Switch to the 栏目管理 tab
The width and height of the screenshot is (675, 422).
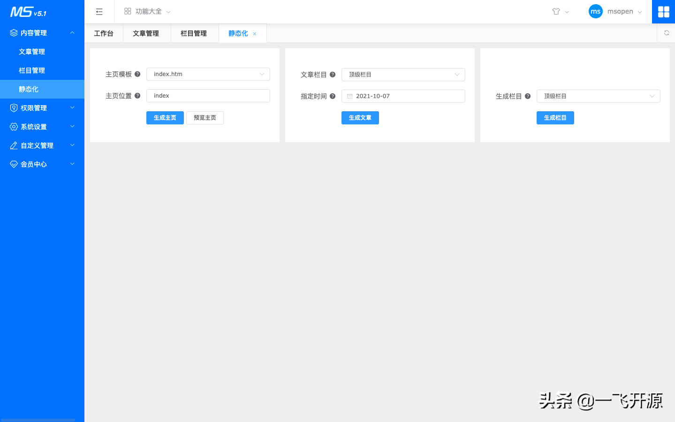(194, 33)
